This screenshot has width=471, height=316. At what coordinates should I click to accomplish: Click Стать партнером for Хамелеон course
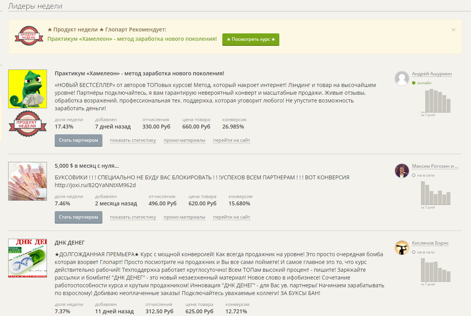pos(78,141)
